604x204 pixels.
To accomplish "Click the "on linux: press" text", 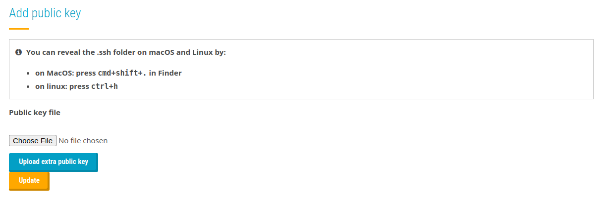I will (x=62, y=86).
